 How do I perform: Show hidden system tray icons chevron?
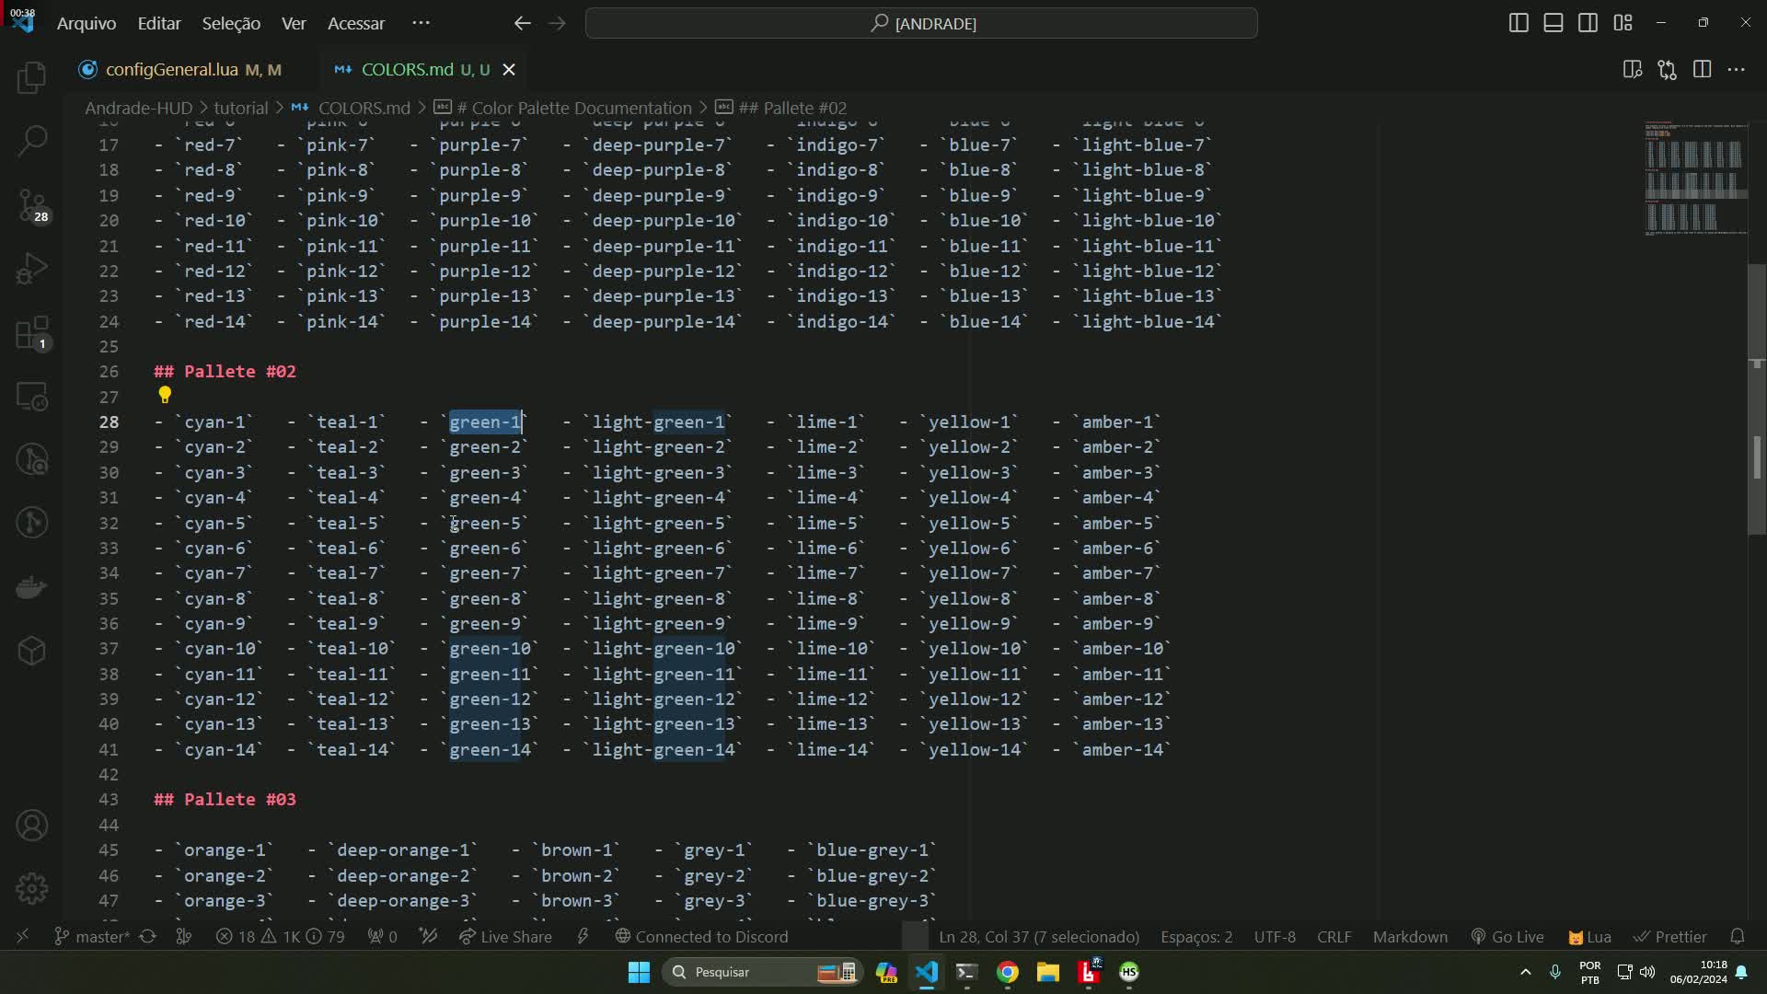tap(1525, 972)
